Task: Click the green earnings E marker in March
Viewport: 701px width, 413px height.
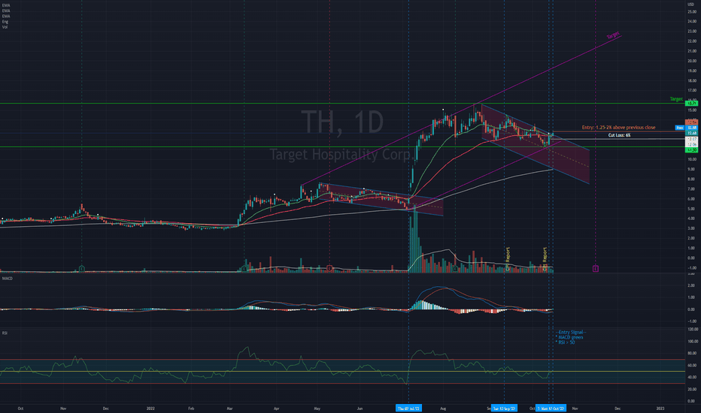Action: [x=244, y=268]
